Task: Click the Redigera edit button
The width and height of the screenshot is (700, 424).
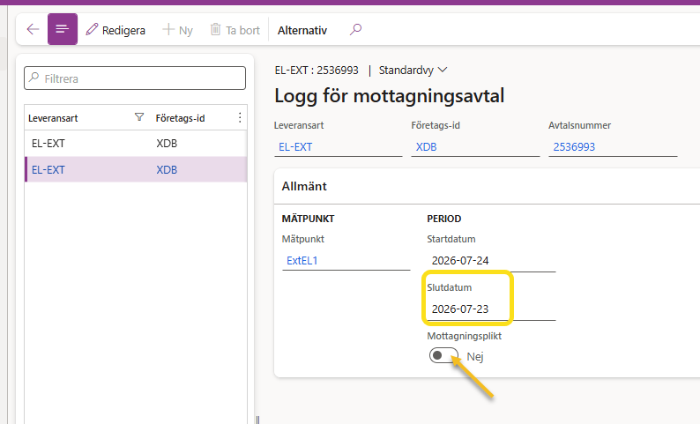Action: tap(115, 30)
